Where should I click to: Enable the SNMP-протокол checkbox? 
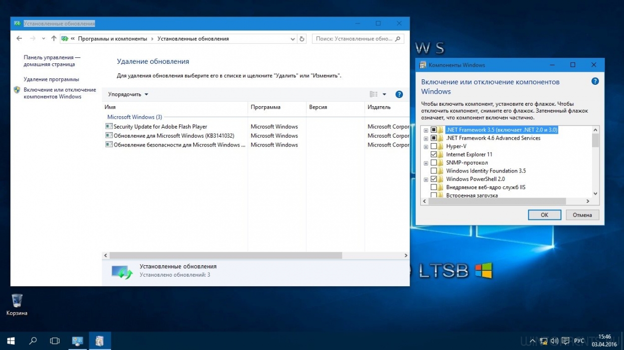point(434,163)
